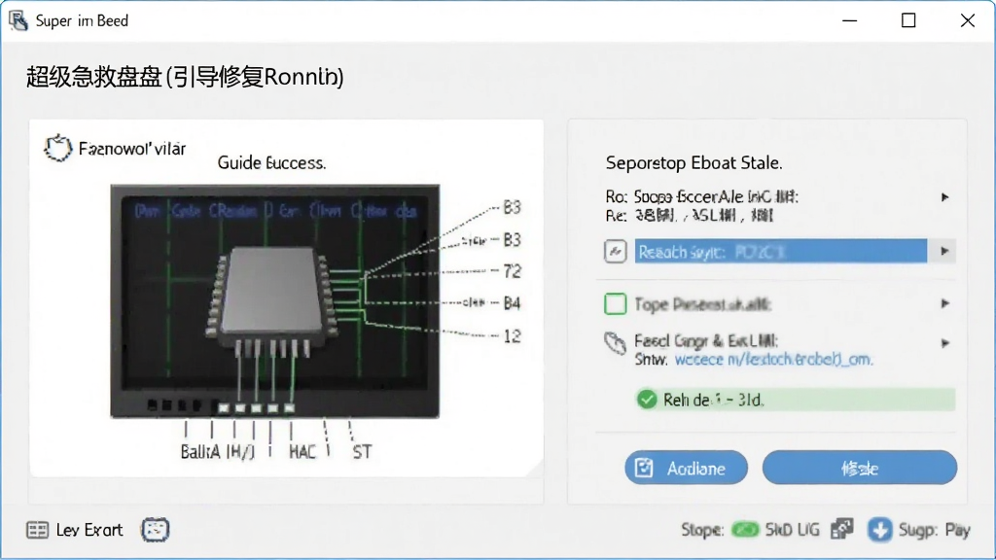Click the "Seporstop Eboat Stale." heading
The height and width of the screenshot is (560, 996).
point(694,163)
